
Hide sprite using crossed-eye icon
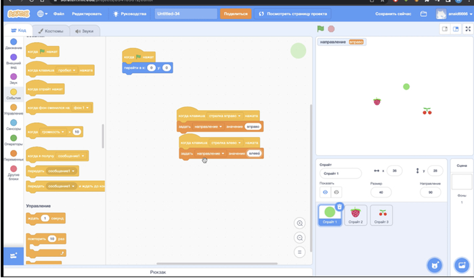point(337,192)
